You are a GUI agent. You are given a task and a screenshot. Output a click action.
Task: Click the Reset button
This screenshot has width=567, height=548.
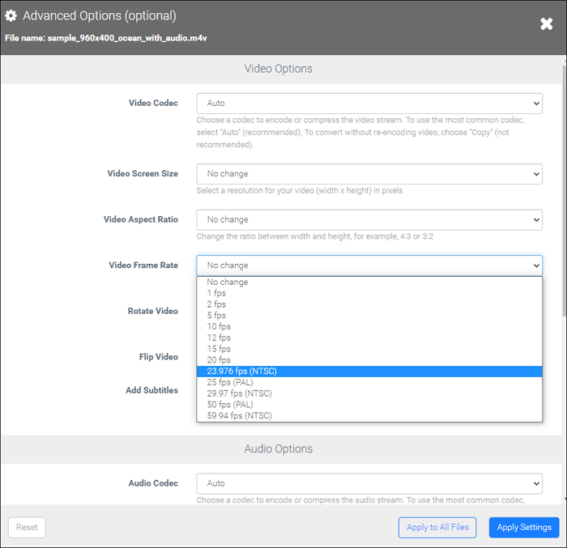click(27, 527)
